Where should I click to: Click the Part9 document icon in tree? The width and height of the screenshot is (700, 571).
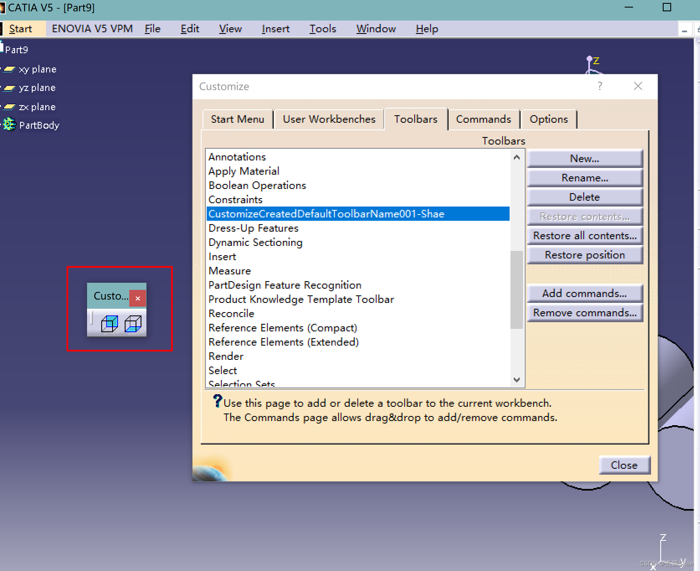[2, 47]
